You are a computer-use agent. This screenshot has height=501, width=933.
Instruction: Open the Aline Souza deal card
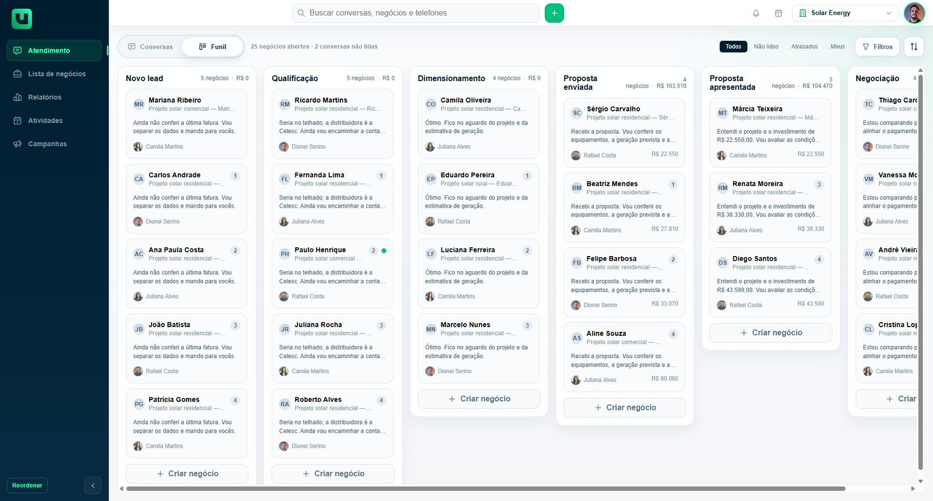625,357
